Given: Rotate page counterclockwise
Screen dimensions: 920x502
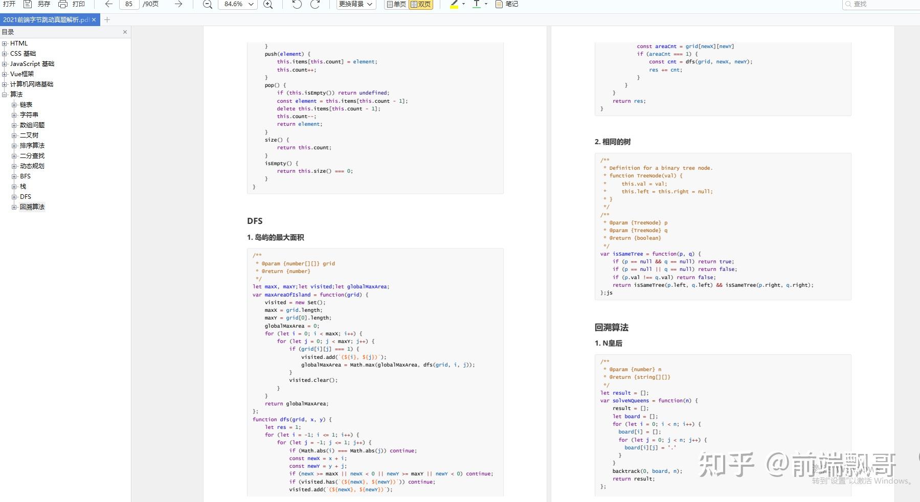Looking at the screenshot, I should click(297, 4).
